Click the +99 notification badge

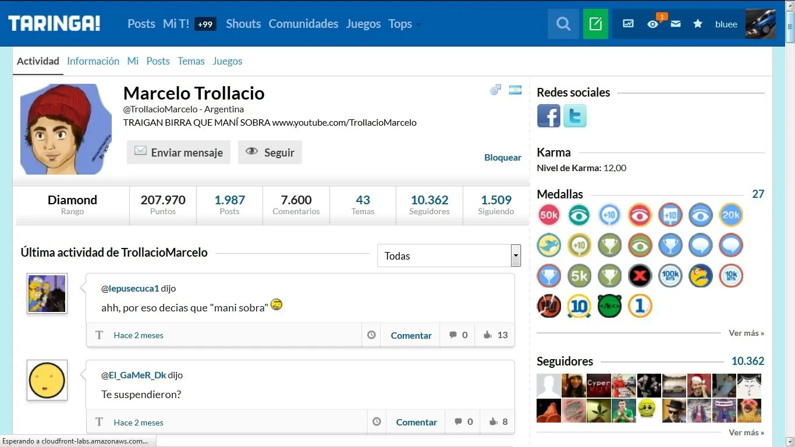[x=205, y=24]
